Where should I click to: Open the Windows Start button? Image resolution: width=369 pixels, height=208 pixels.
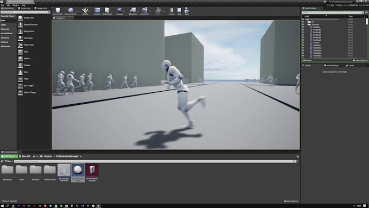pos(2,206)
